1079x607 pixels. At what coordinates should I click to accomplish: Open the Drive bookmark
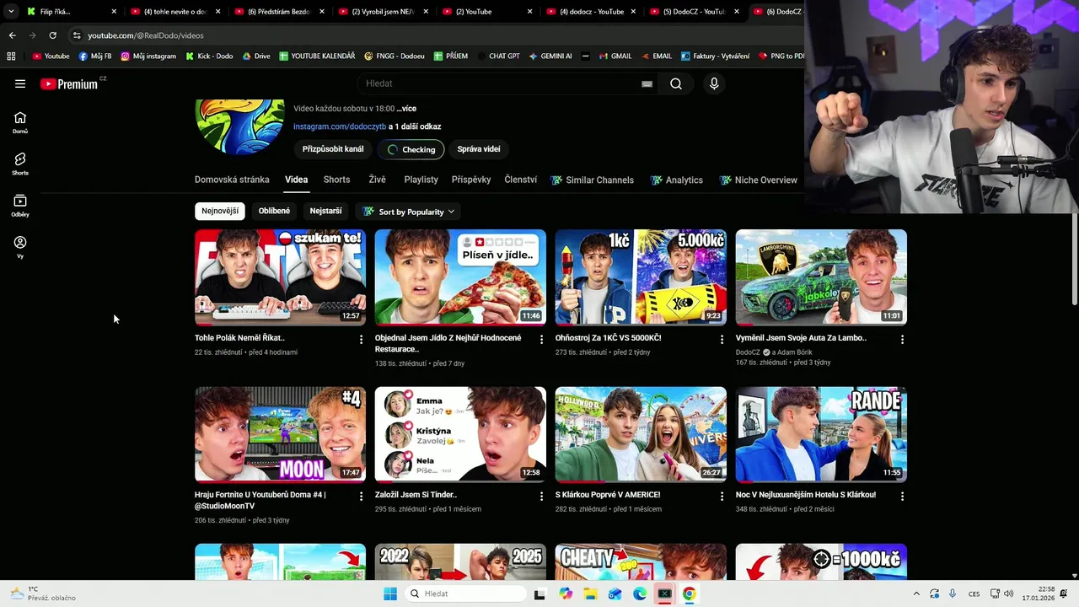tap(256, 56)
